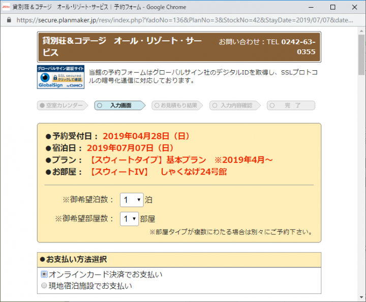Click the page favicon in title bar
This screenshot has height=302, width=366.
click(6, 7)
